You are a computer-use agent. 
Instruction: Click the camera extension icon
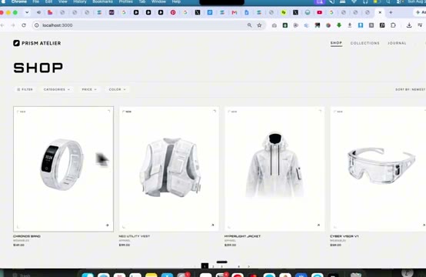click(x=274, y=25)
